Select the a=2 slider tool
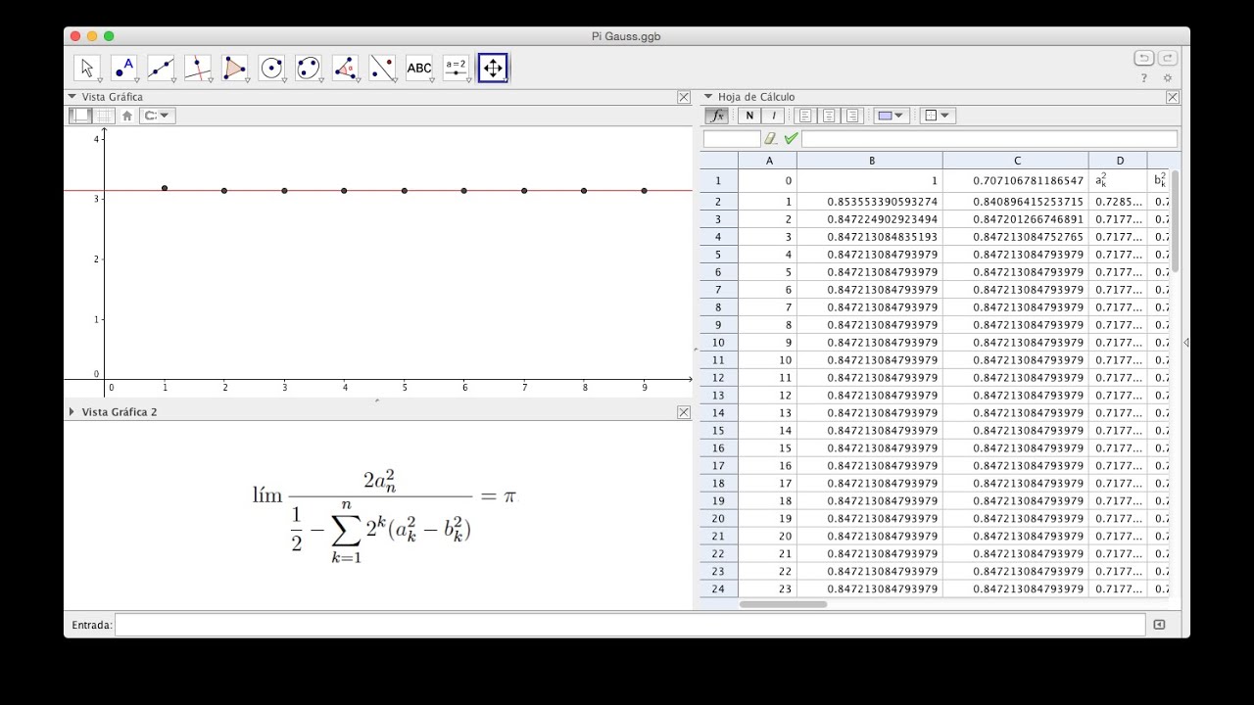 [x=457, y=68]
